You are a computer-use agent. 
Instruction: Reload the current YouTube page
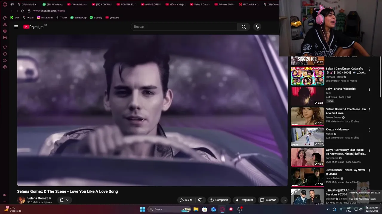pos(22,11)
